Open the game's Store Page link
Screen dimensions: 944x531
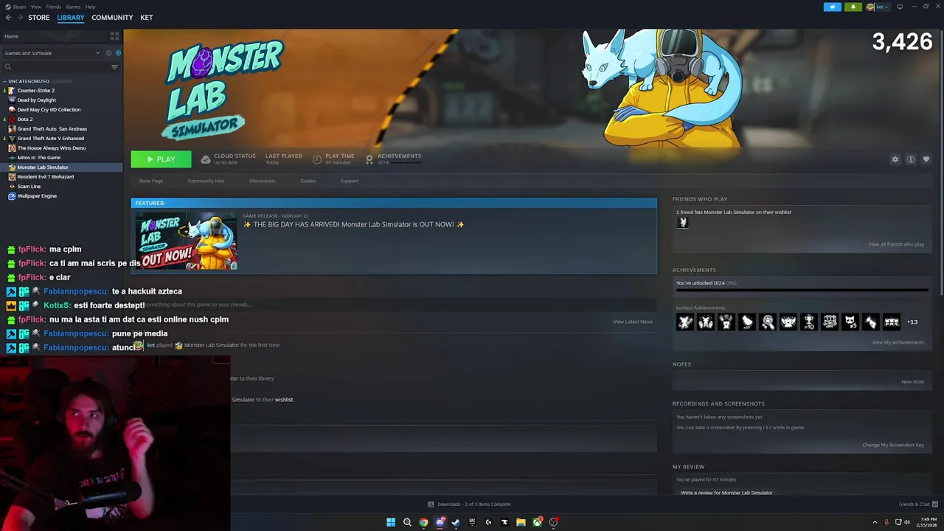(150, 181)
